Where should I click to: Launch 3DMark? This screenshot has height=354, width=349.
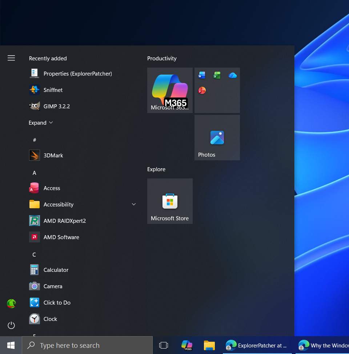[53, 155]
